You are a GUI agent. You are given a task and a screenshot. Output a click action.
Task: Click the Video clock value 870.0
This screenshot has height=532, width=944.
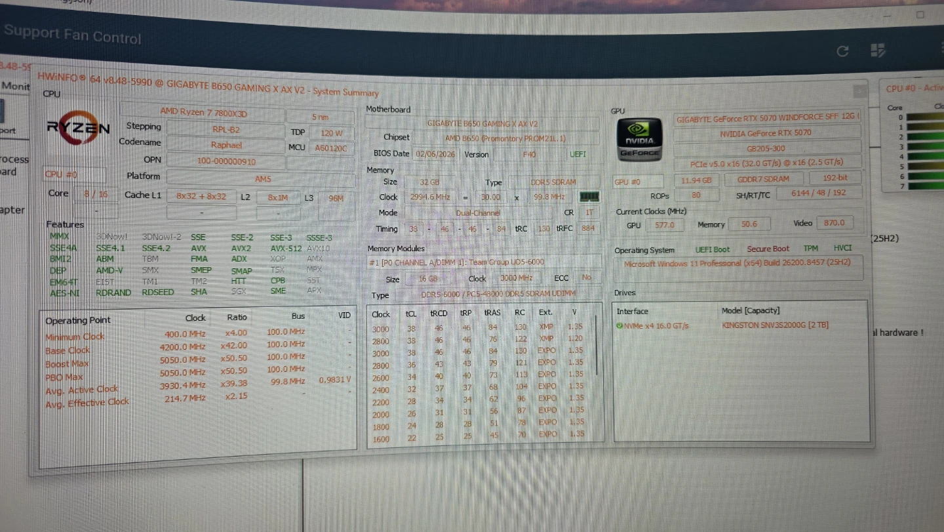834,222
